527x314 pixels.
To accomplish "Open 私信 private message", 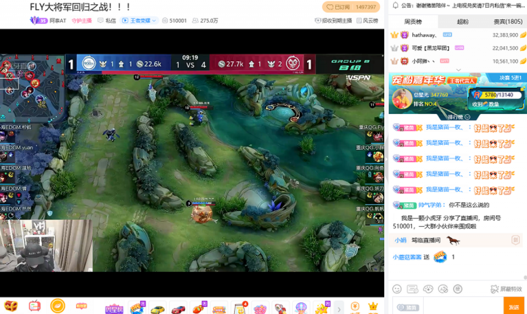I will point(107,20).
